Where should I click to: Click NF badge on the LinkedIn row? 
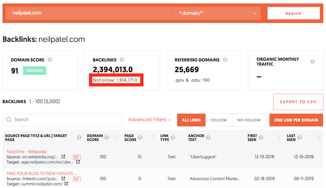pos(77,179)
